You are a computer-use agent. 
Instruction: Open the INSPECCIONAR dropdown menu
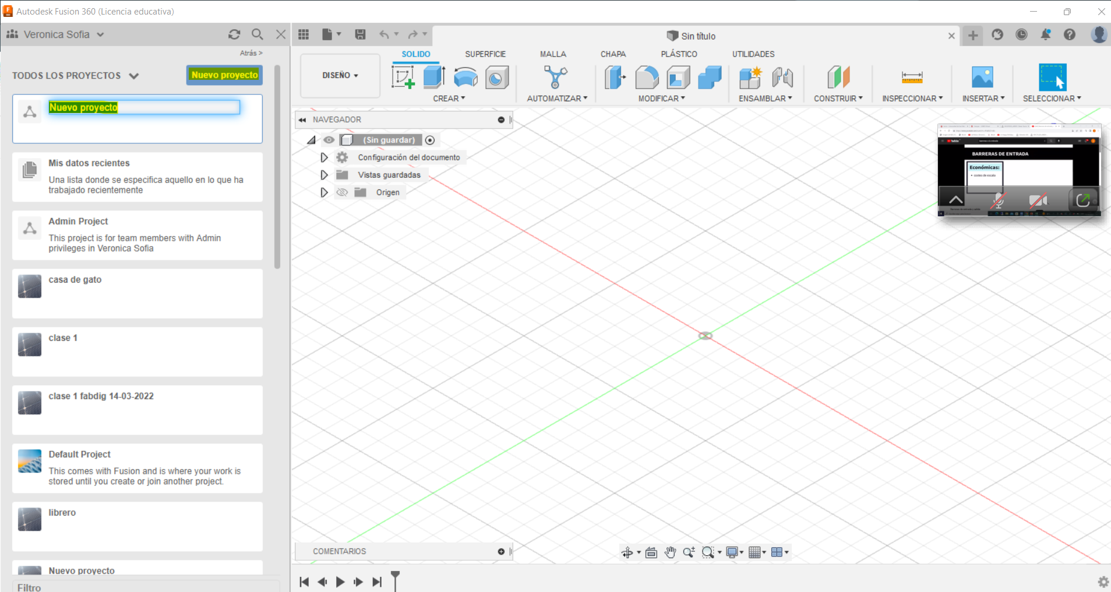(x=912, y=98)
